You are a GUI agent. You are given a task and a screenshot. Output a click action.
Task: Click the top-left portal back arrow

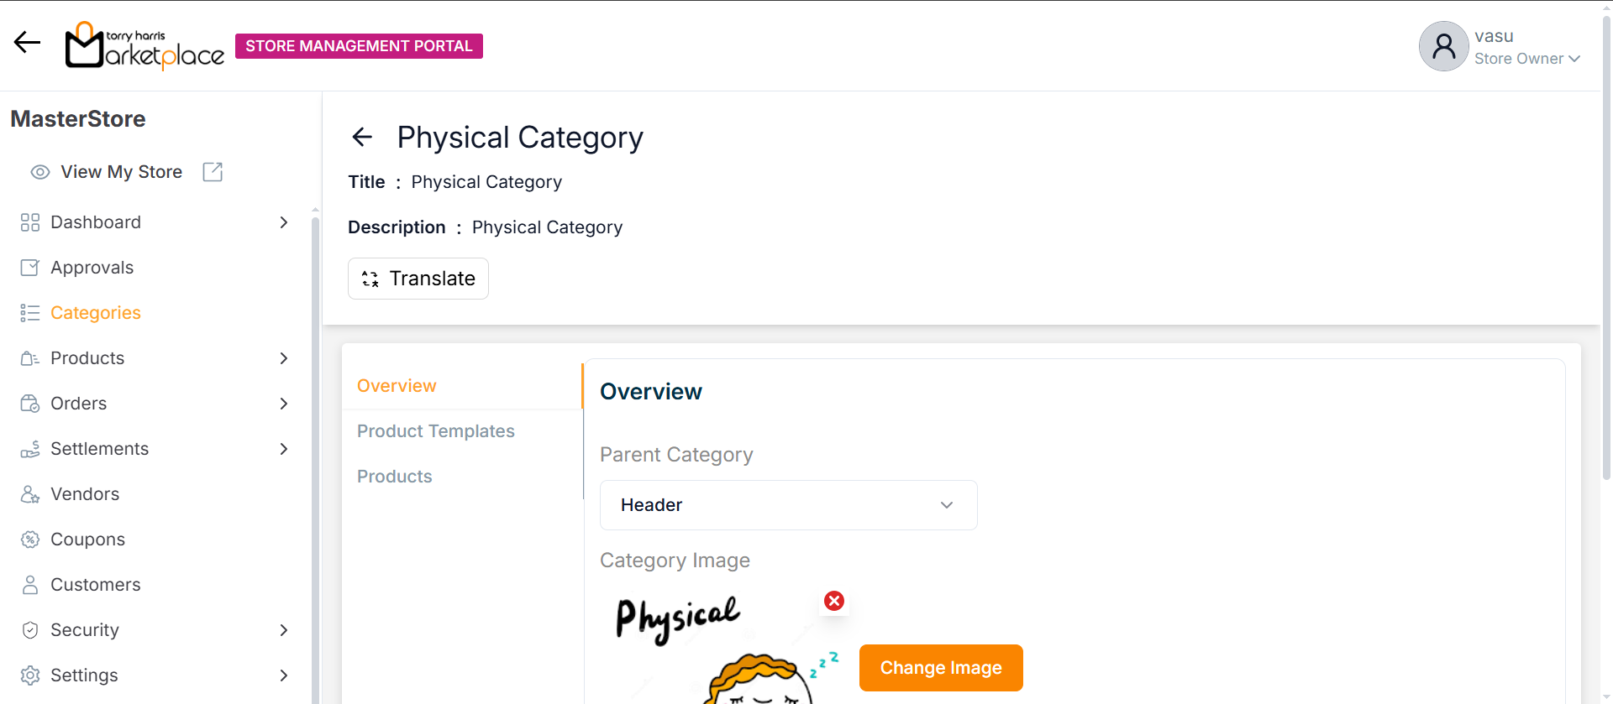click(x=27, y=42)
